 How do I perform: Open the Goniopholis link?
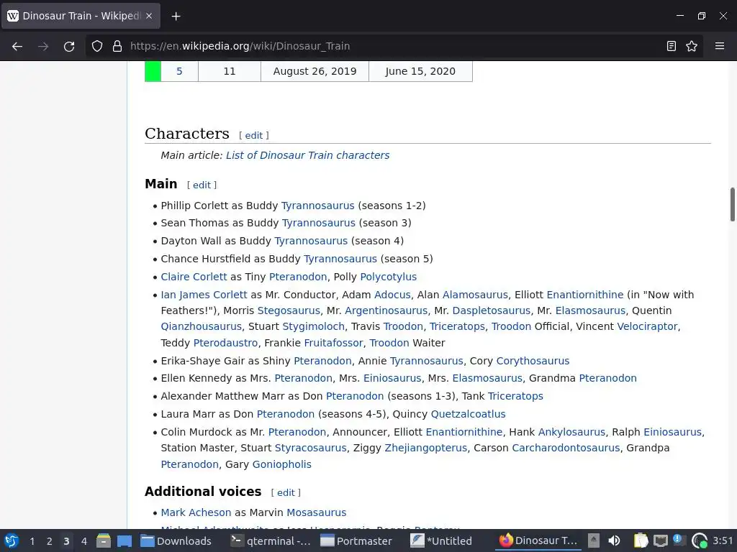pyautogui.click(x=282, y=464)
